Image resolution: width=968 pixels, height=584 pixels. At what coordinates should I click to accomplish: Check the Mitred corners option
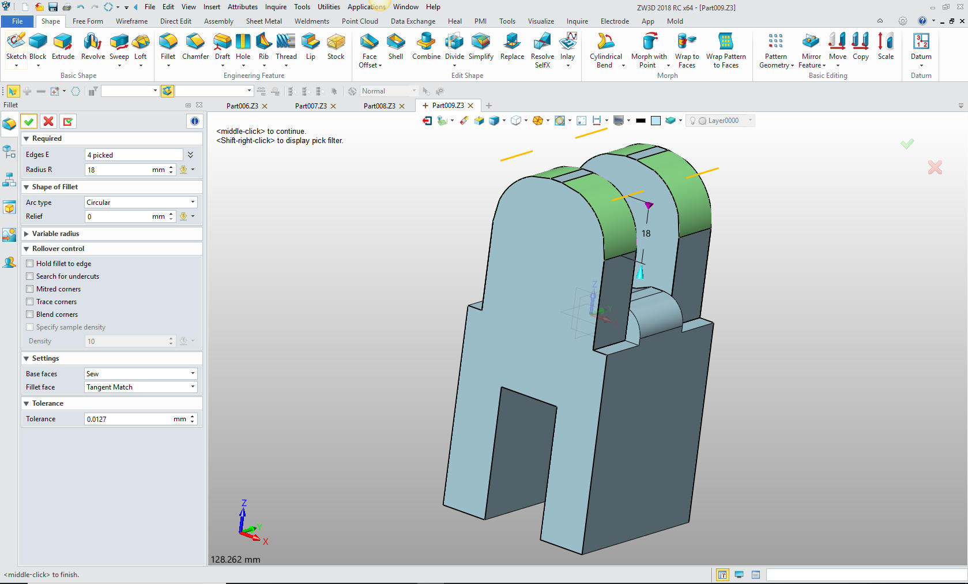[30, 289]
